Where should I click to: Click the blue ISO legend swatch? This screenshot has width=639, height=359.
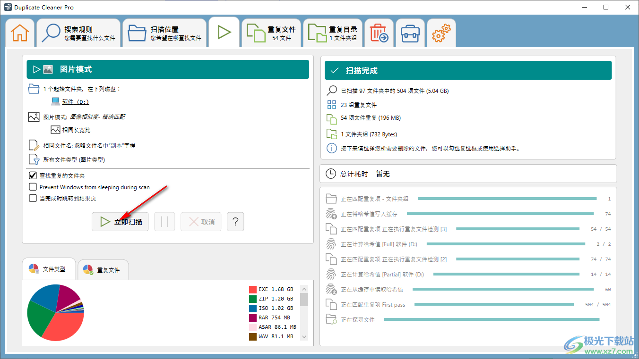[x=253, y=308]
